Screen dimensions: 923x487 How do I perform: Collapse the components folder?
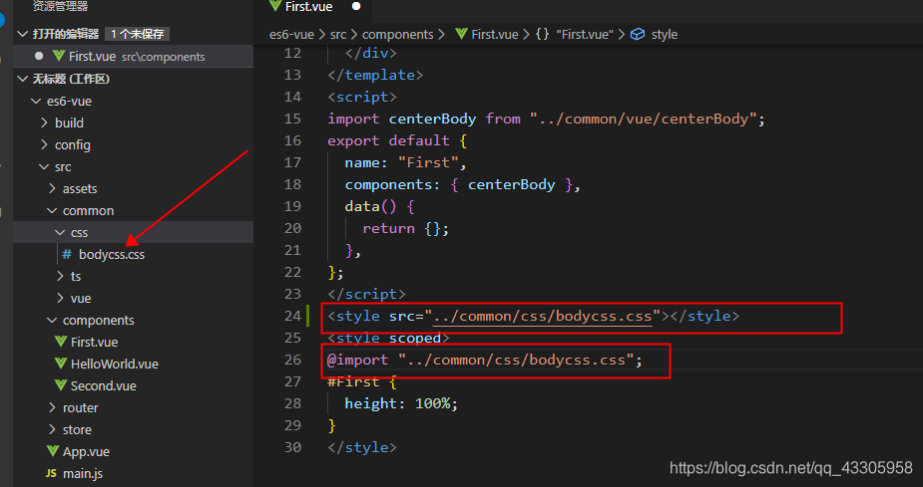(x=52, y=320)
